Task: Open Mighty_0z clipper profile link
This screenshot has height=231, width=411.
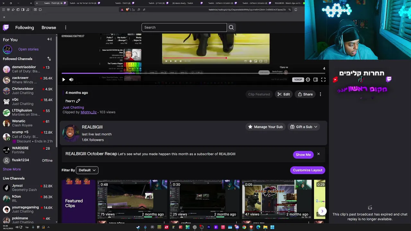Action: click(x=89, y=112)
